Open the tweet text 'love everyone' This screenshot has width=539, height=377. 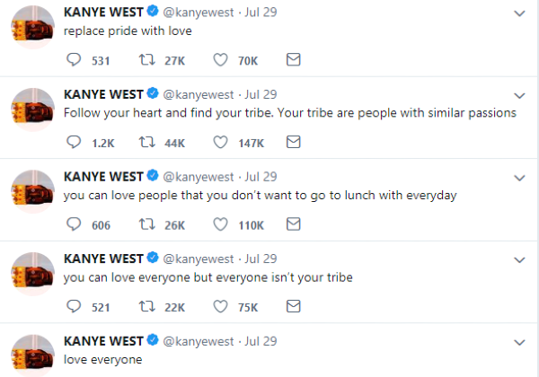[x=103, y=359]
